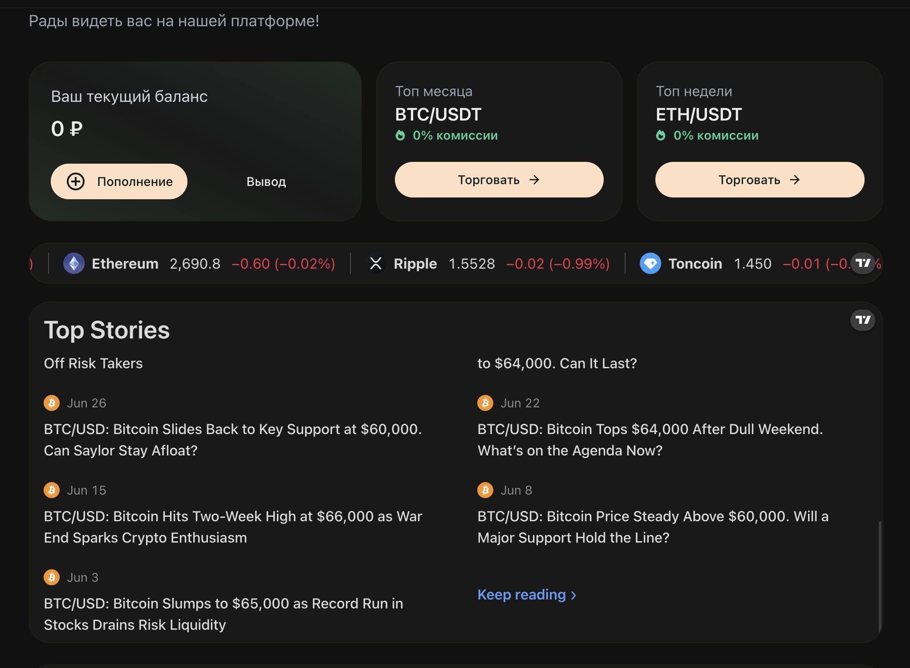The height and width of the screenshot is (668, 910).
Task: Click the plus icon in Пополнение button
Action: click(76, 181)
